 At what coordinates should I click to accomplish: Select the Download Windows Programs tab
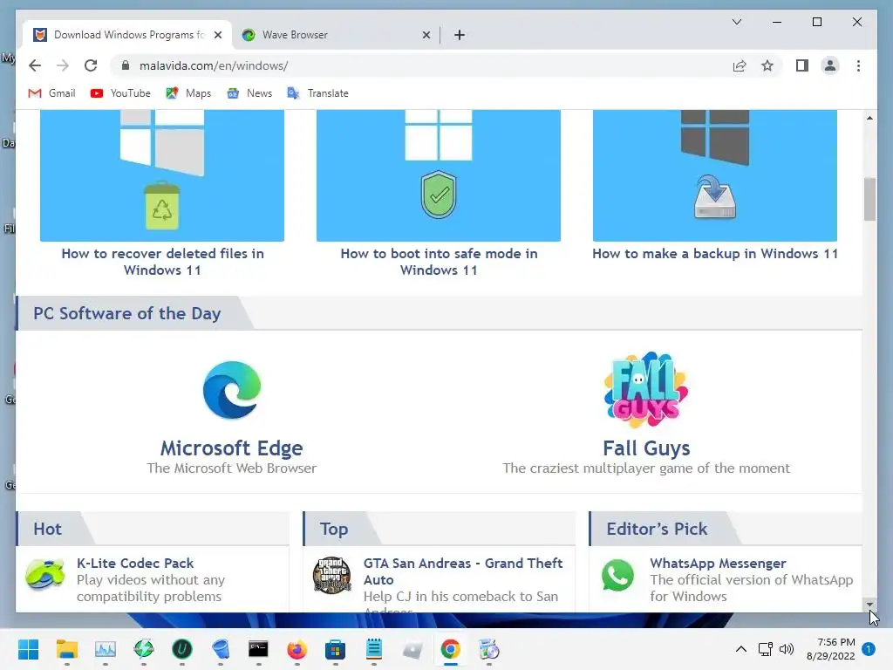pos(127,35)
